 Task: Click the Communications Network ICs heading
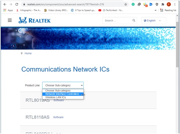point(65,69)
